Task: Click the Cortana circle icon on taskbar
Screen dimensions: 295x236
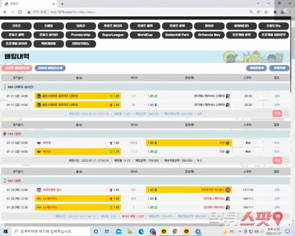Action: 96,231
